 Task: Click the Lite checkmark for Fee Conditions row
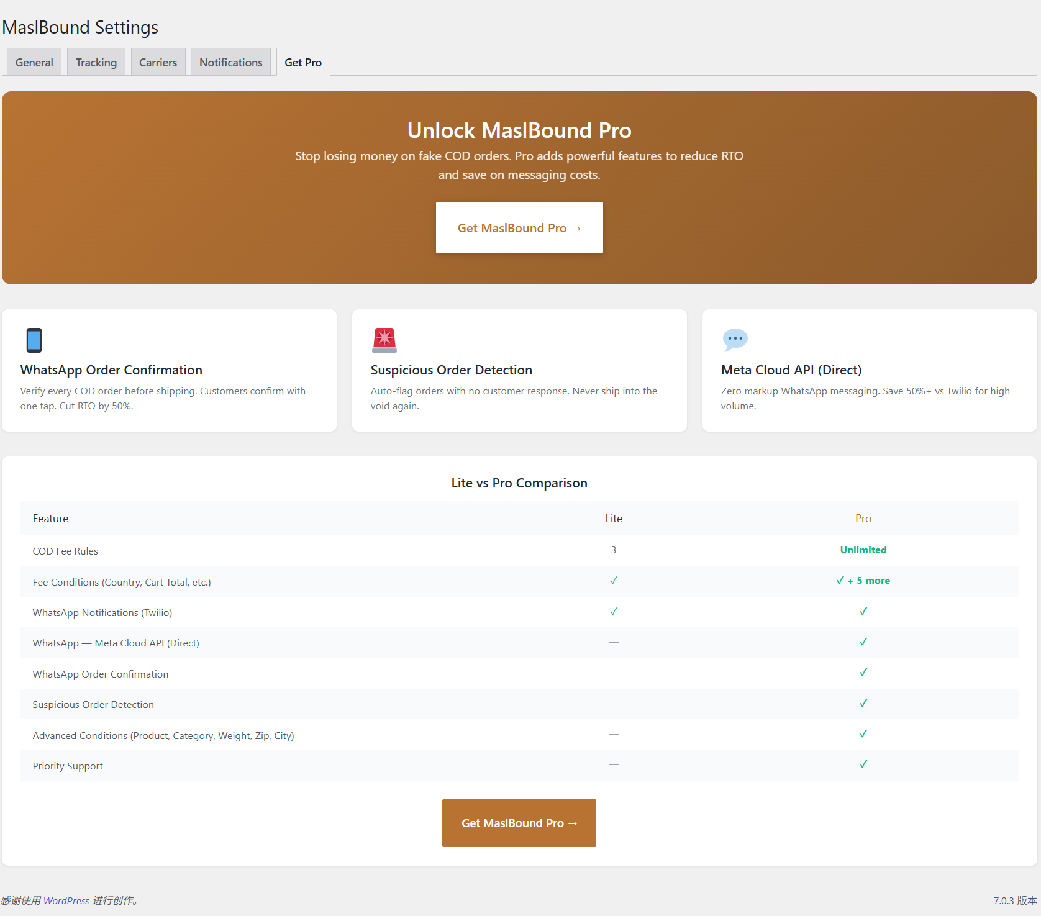(x=614, y=581)
